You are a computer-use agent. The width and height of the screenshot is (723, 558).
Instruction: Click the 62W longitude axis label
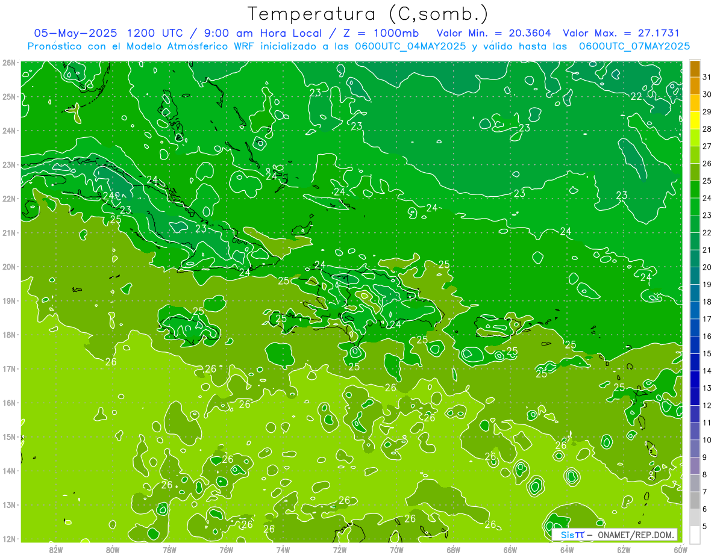[x=624, y=550]
